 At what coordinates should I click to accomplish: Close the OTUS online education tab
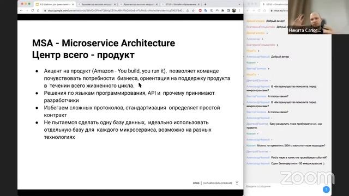point(198,4)
